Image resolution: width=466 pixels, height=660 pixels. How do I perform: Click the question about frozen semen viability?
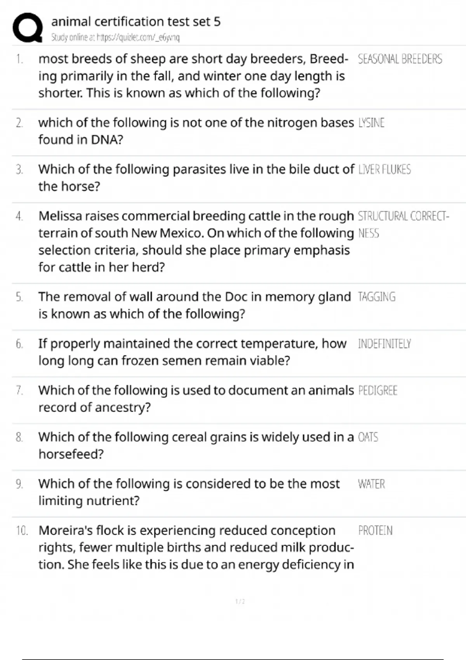click(192, 352)
